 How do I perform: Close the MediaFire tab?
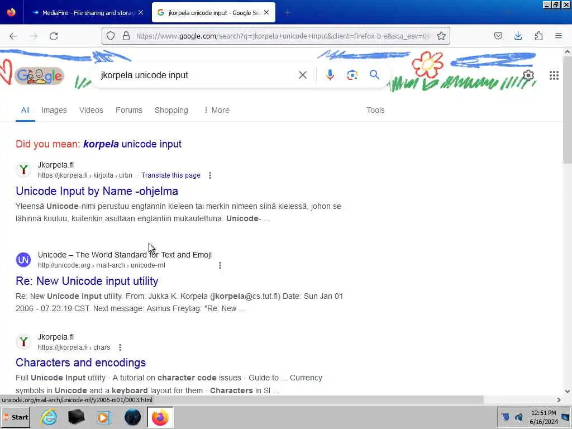[x=141, y=13]
